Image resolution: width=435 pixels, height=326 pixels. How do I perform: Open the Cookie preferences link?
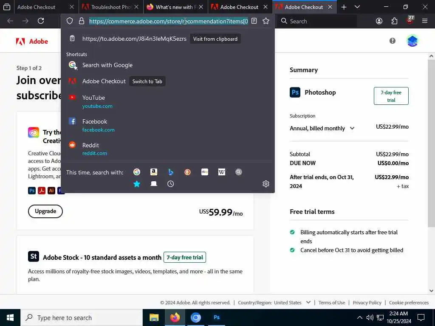tap(409, 302)
